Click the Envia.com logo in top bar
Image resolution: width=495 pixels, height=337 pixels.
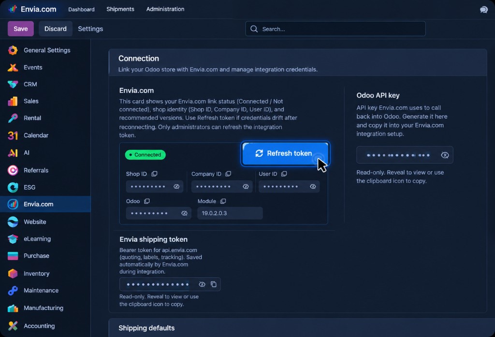32,9
